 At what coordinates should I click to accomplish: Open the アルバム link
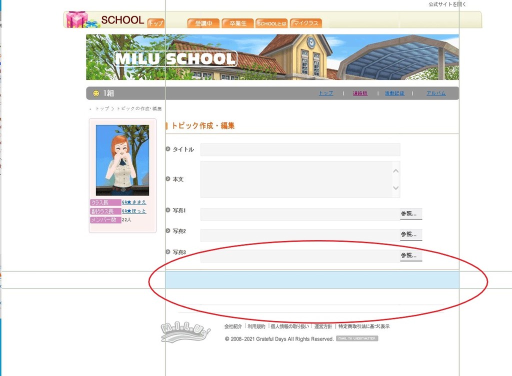pos(436,93)
